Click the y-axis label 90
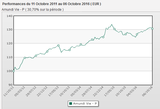 (10, 85)
